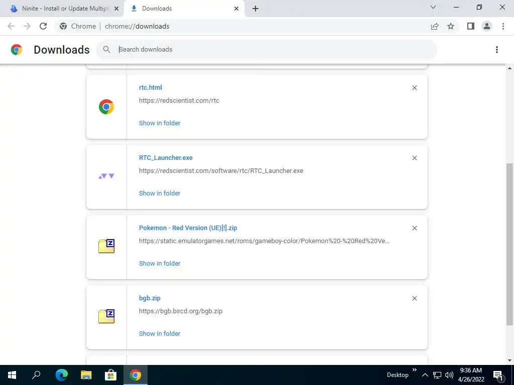Open File Explorer from taskbar
The width and height of the screenshot is (514, 385).
pos(86,375)
